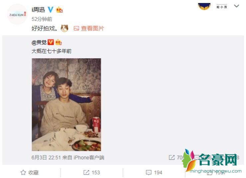
Task: Click the crown membership badge beside 周迅
Action: tap(59, 10)
